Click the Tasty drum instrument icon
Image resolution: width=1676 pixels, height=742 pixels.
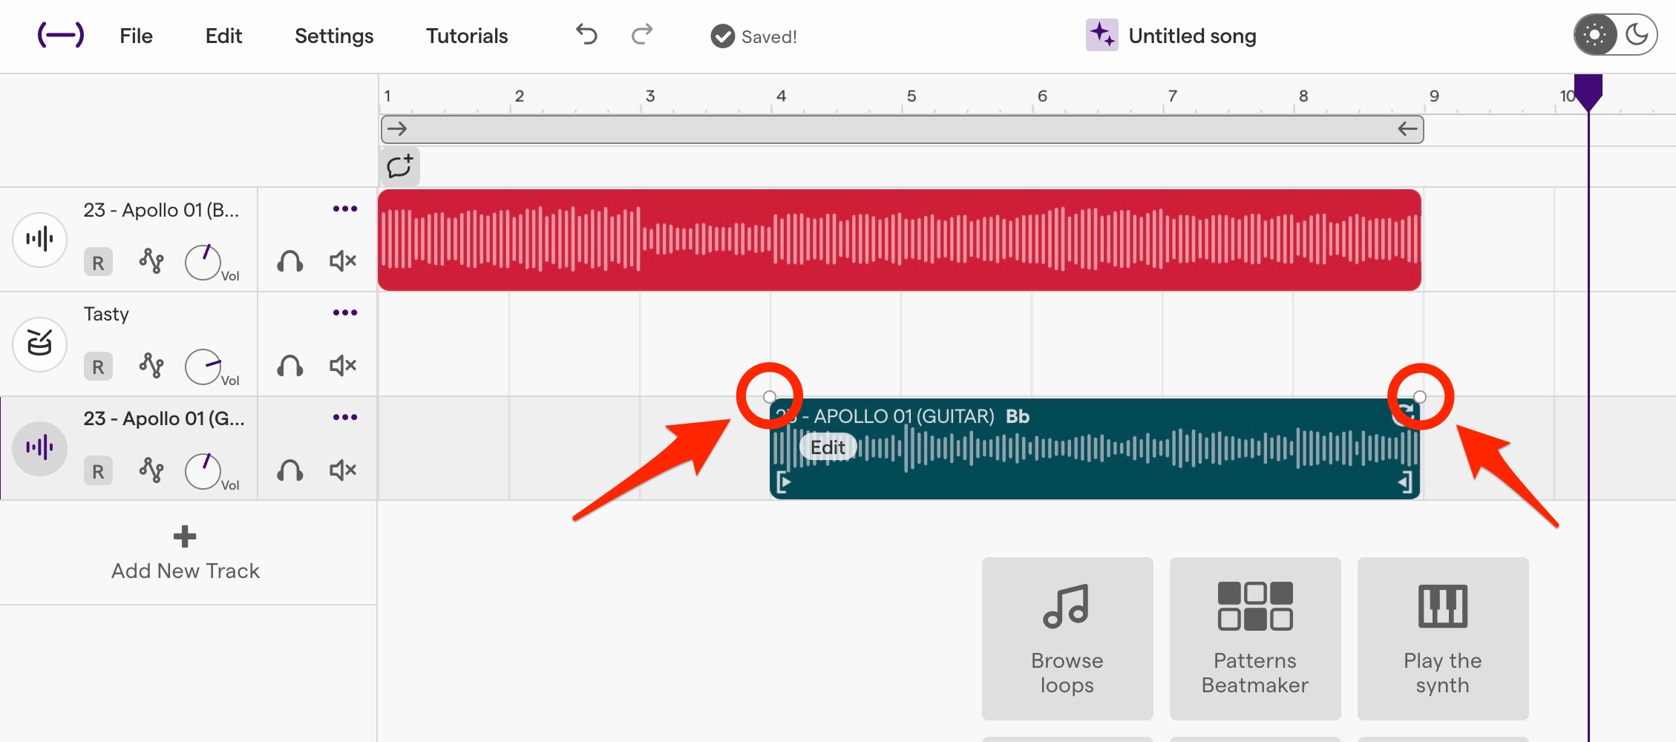tap(40, 344)
